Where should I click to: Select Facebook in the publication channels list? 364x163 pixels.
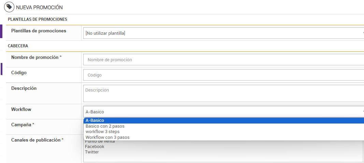click(94, 147)
